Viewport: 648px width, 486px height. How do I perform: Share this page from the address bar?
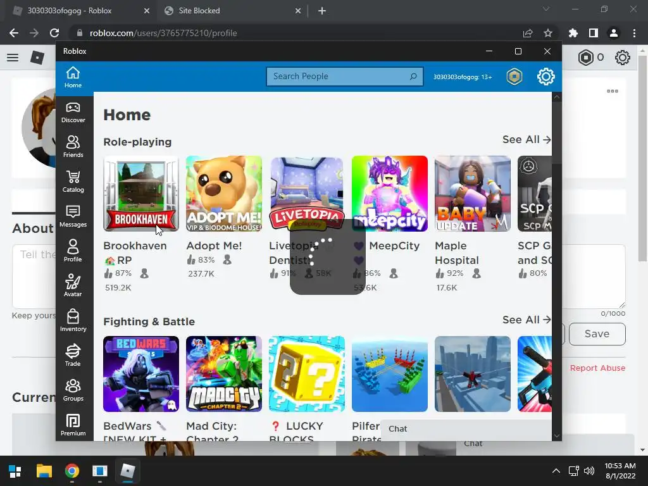pos(528,33)
